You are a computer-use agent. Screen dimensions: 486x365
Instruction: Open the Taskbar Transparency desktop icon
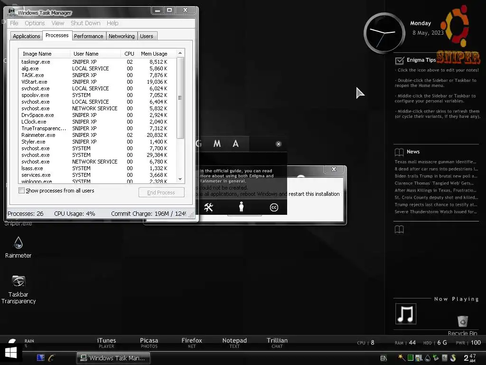pos(19,289)
